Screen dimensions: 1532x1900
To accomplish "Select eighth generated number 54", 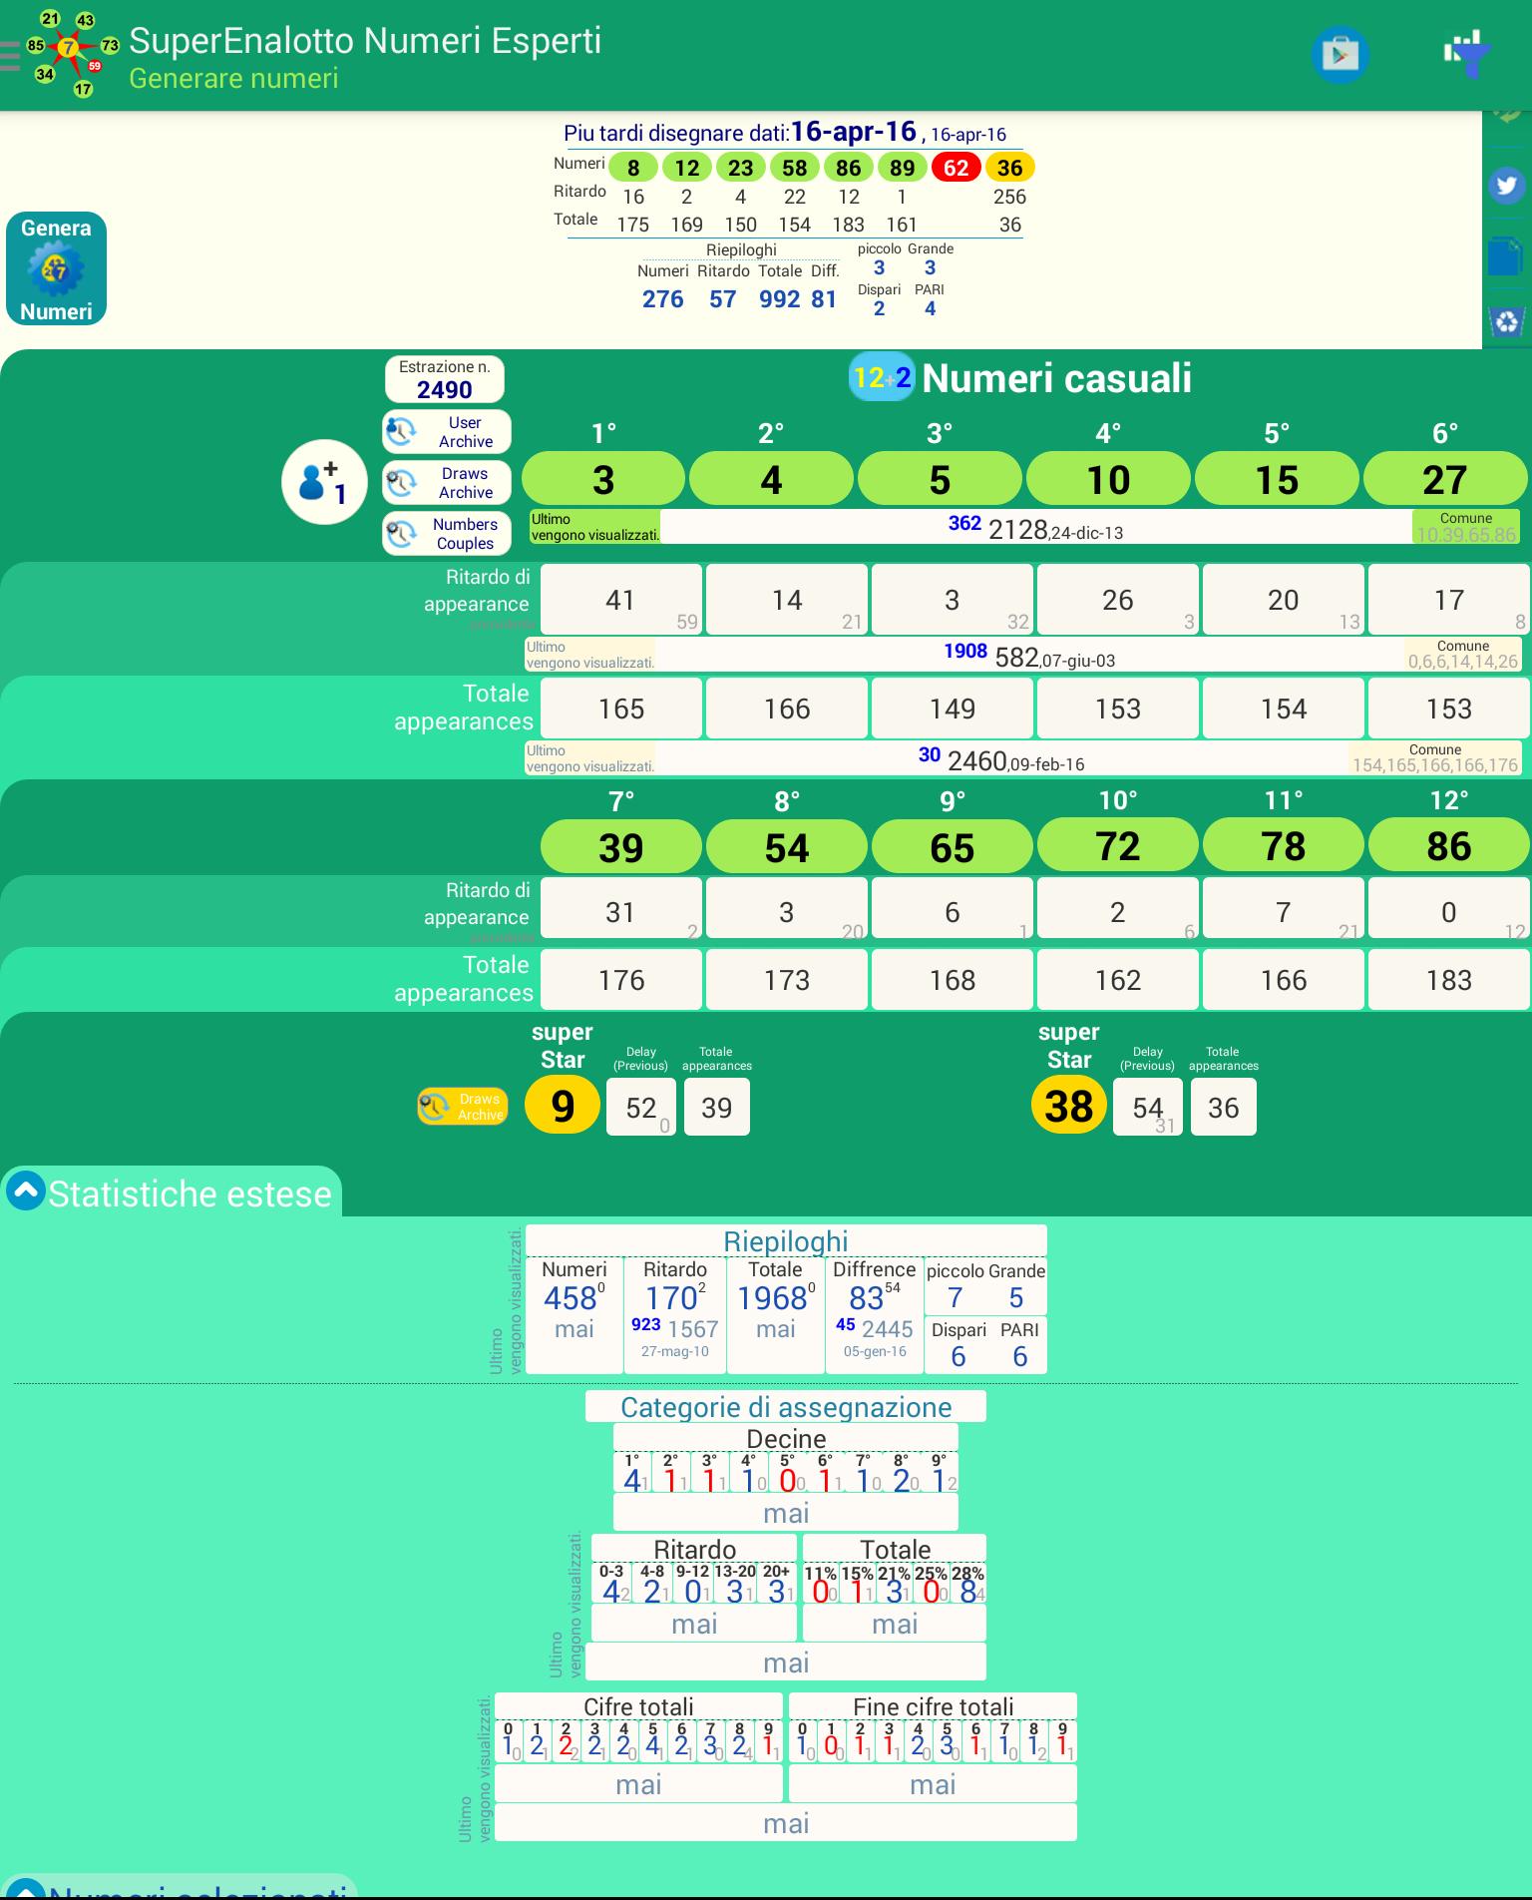I will click(787, 846).
